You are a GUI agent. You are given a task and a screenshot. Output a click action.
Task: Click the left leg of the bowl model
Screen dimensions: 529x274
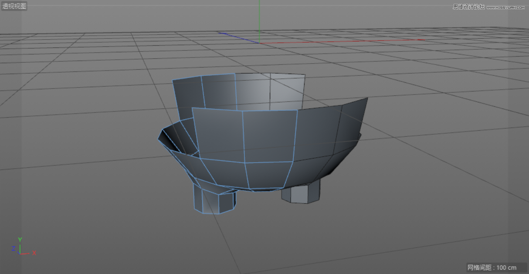coord(214,200)
